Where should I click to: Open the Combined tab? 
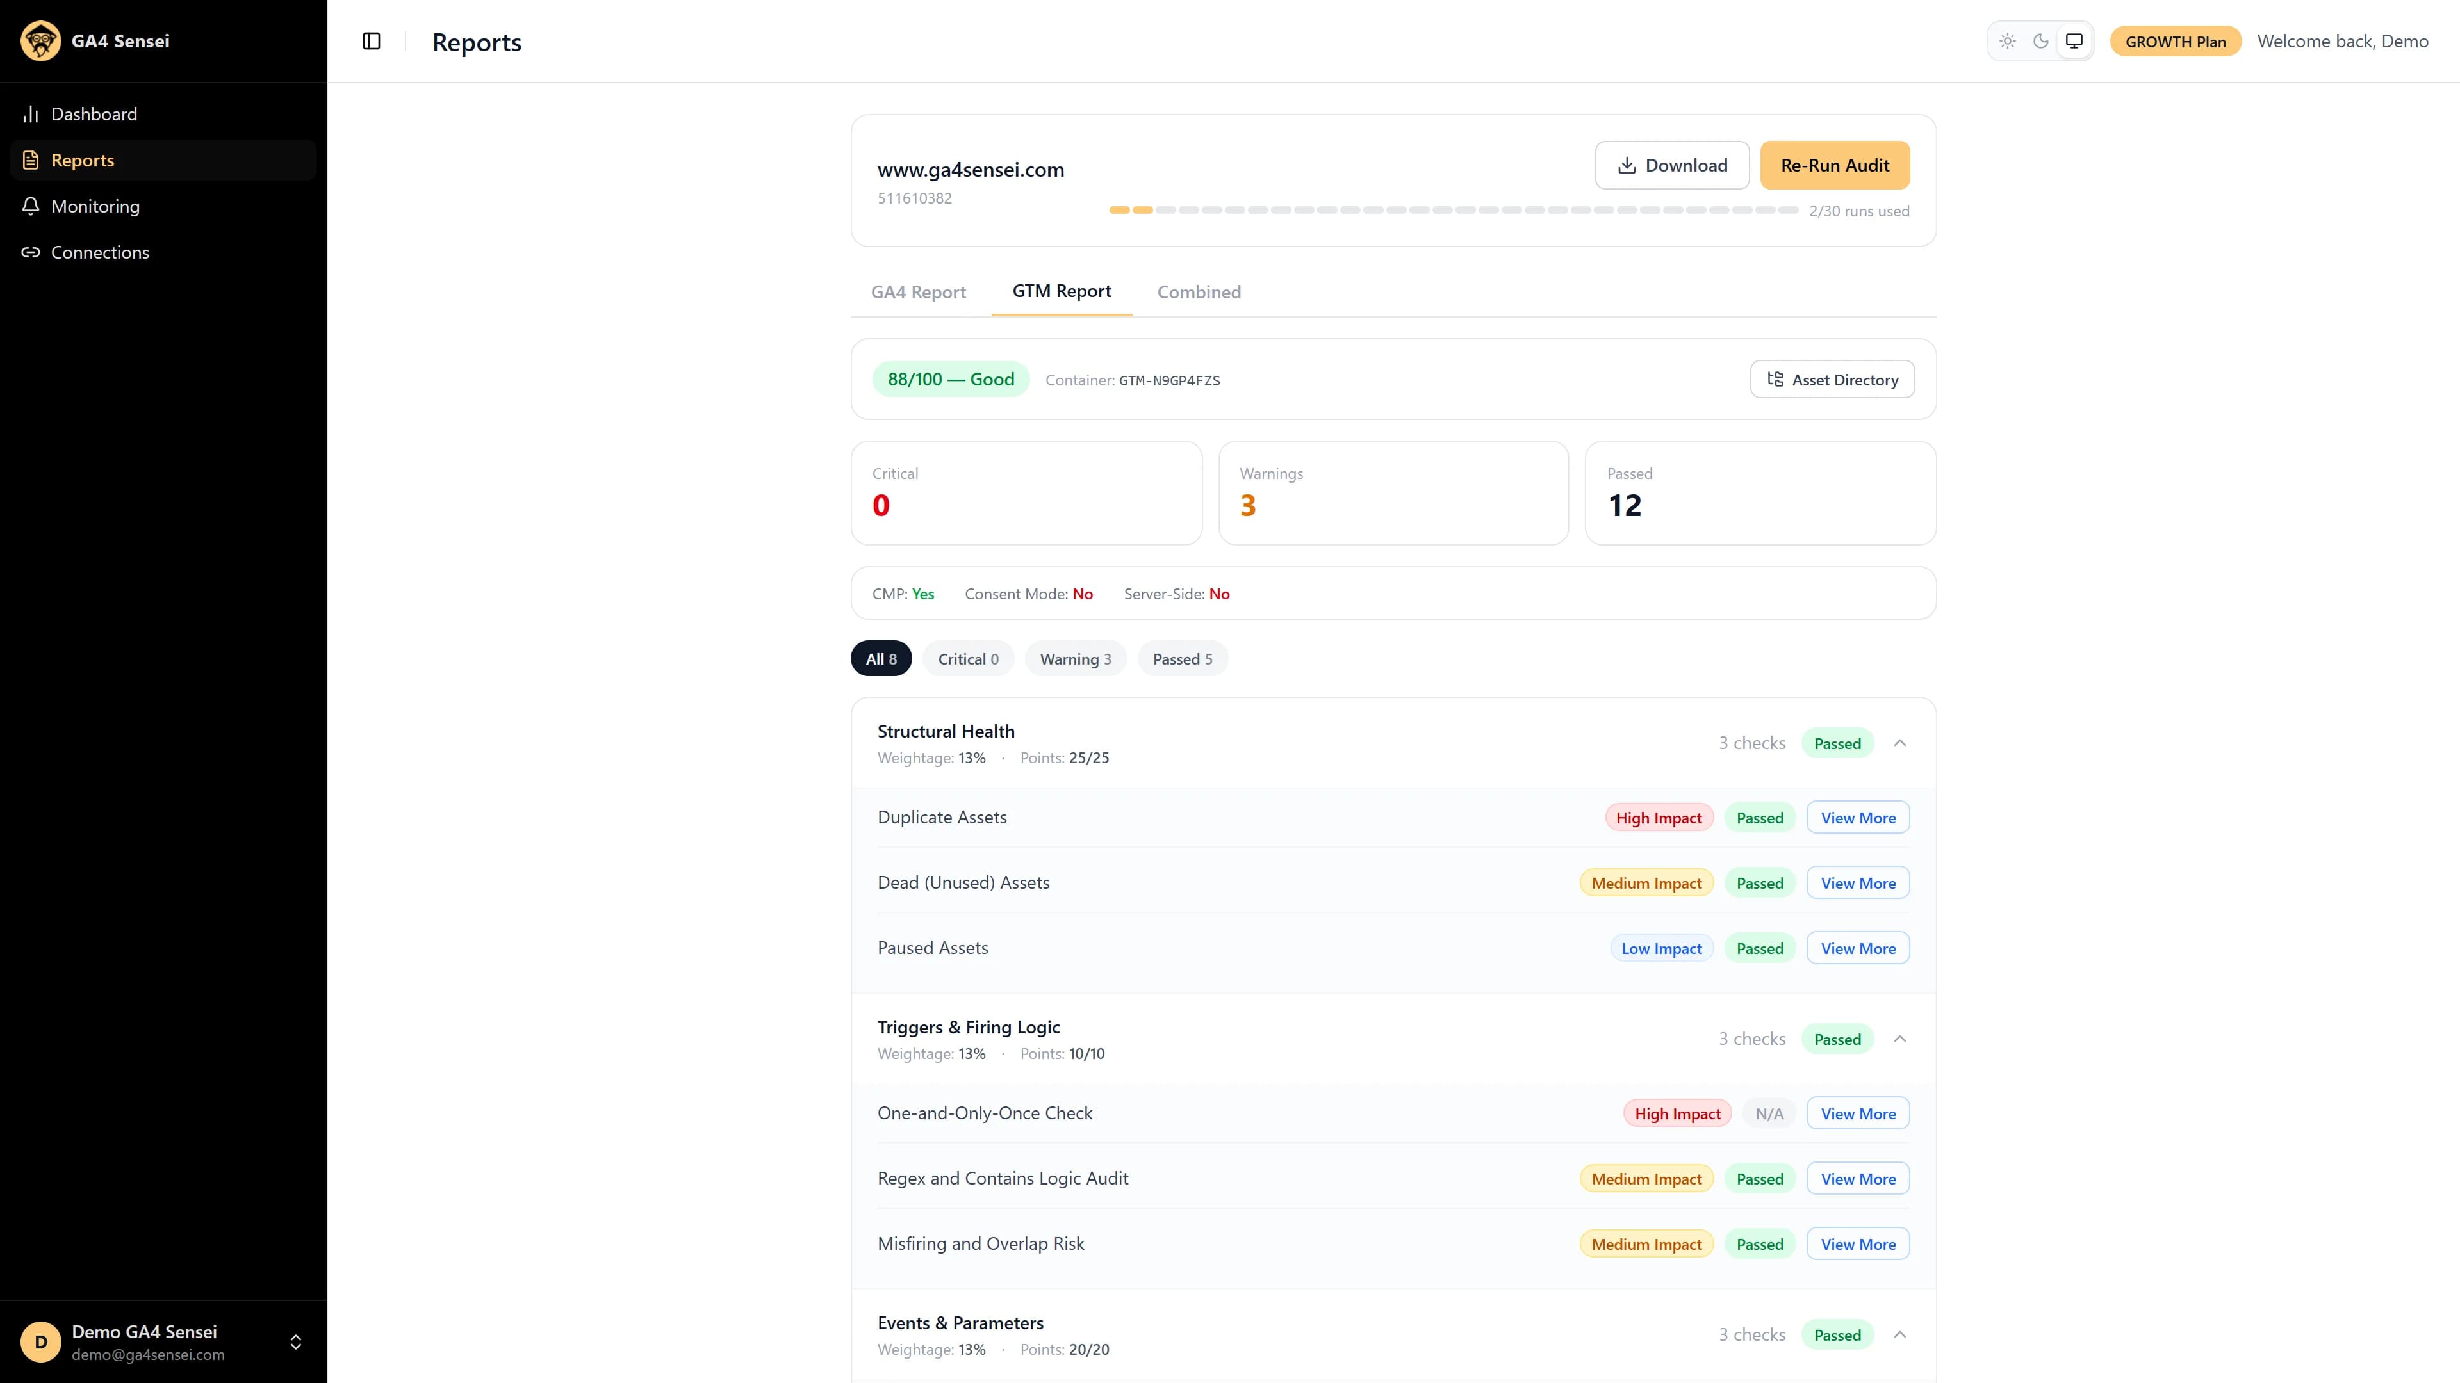coord(1199,292)
